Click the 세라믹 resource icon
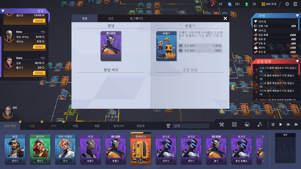 (256, 48)
